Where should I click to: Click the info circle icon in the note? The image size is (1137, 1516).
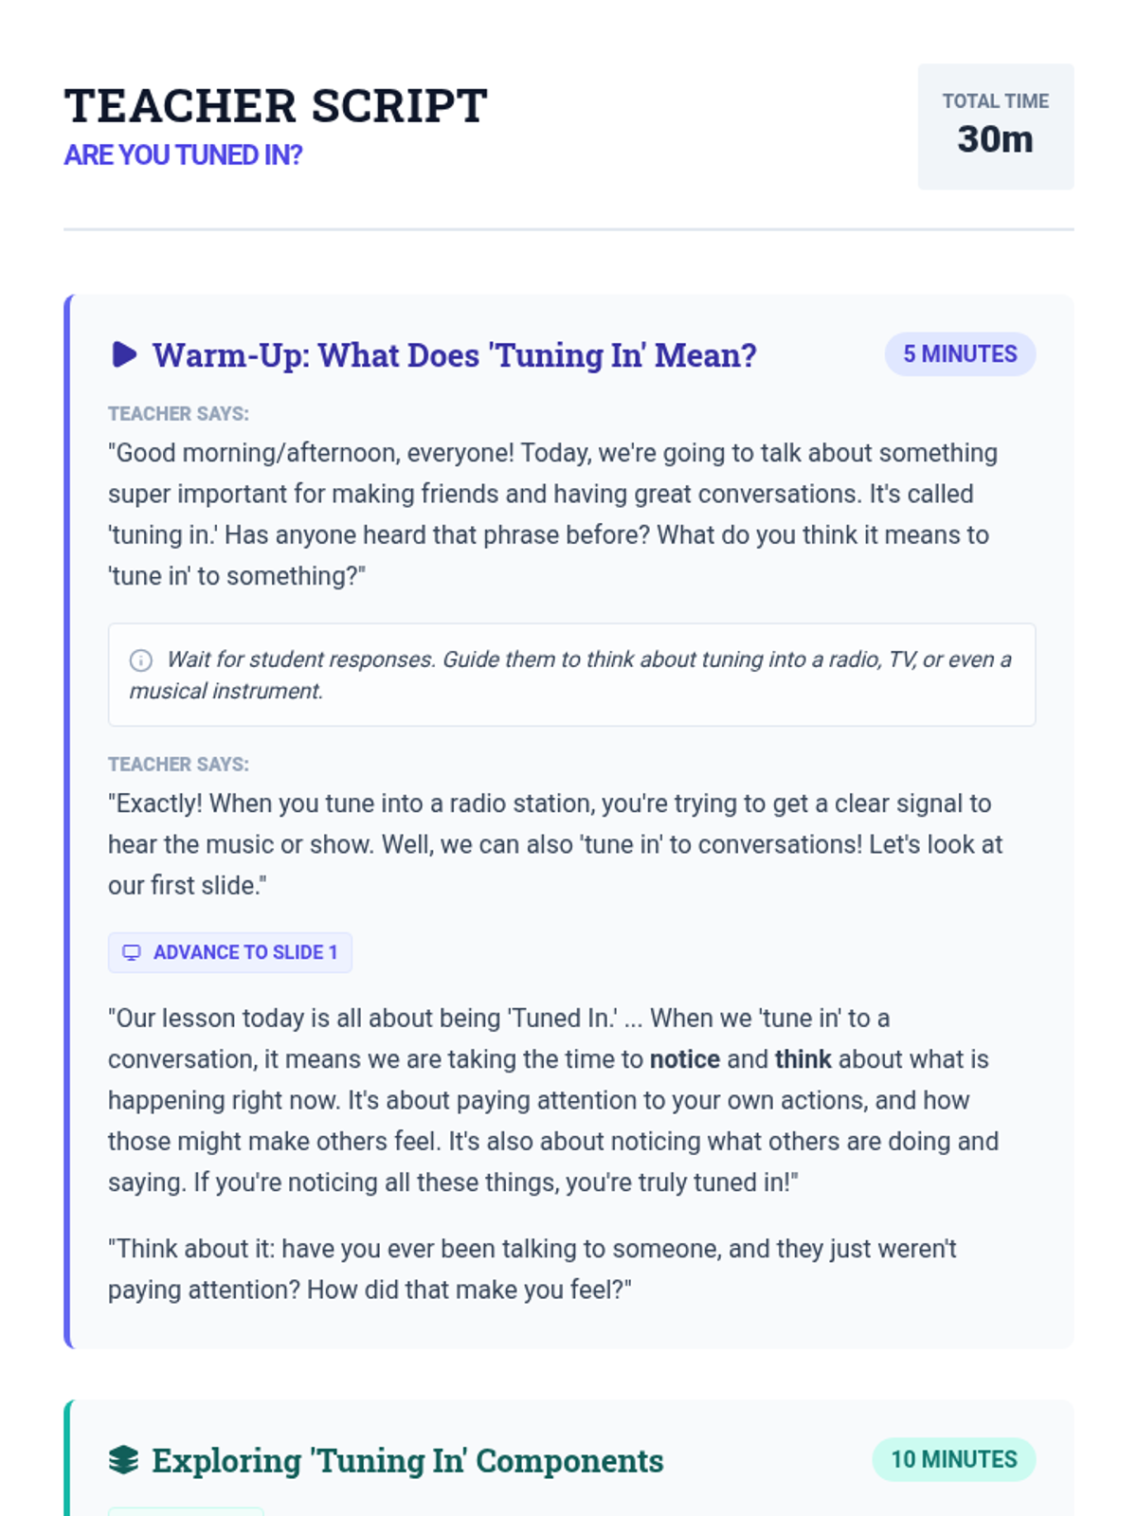tap(141, 660)
